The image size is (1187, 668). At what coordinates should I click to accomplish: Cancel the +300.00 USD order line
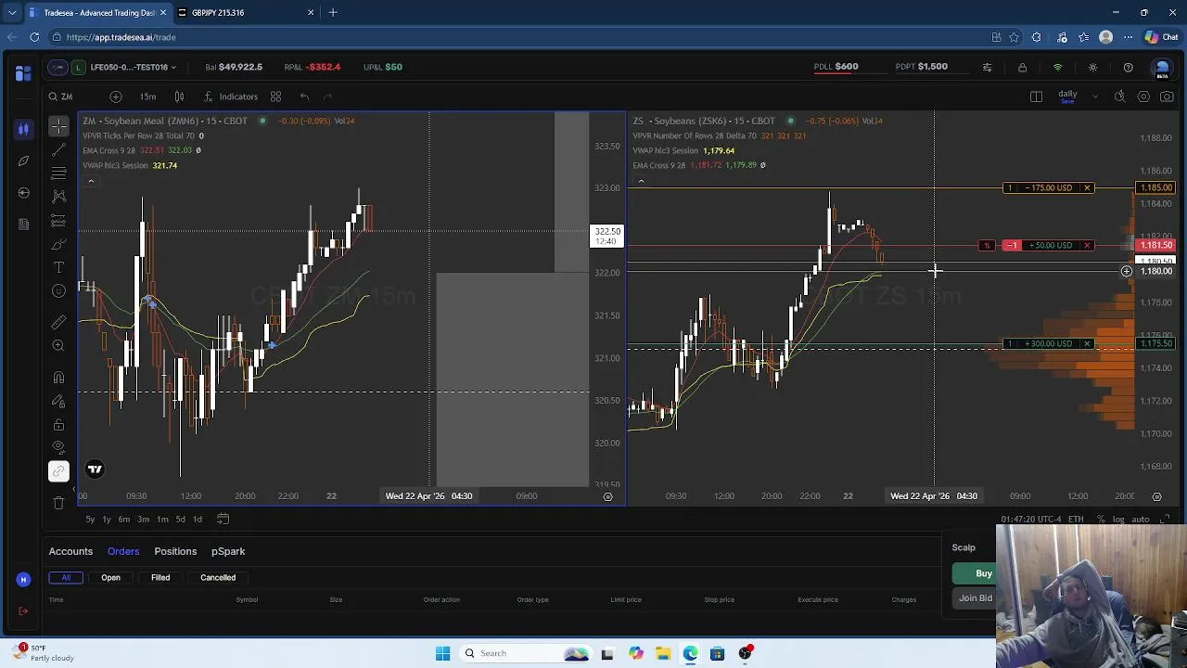1087,343
